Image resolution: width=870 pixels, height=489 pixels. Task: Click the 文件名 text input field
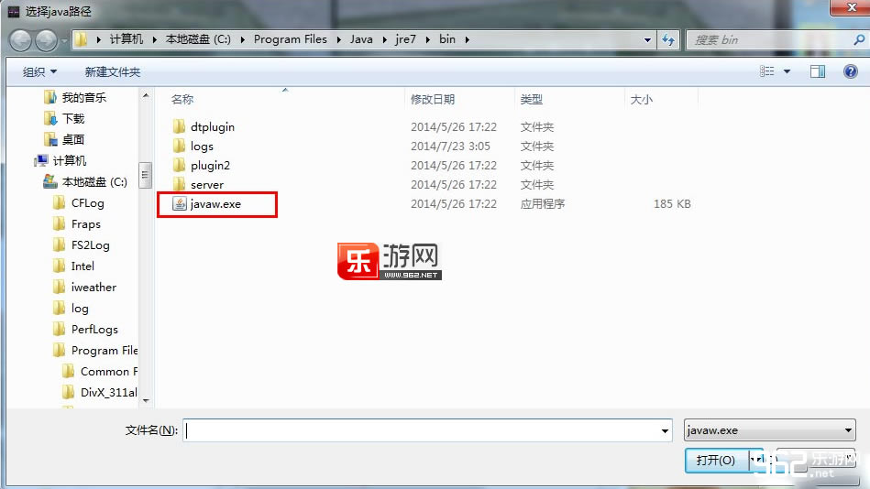(x=427, y=430)
